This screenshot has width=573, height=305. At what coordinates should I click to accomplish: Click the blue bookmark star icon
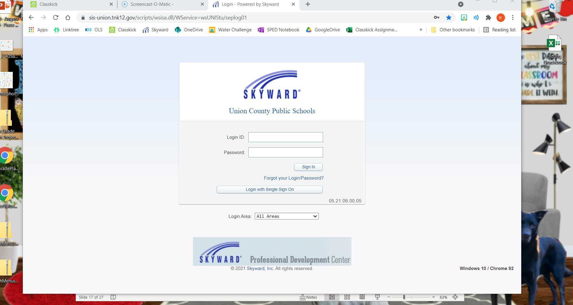449,18
